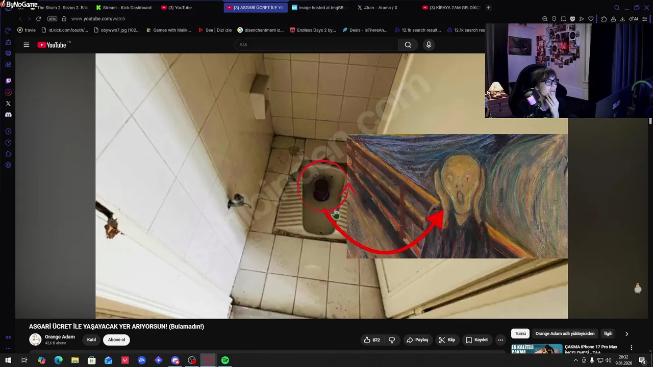Click the 'Abone ol' subscribe button
The height and width of the screenshot is (367, 653).
[x=116, y=340]
